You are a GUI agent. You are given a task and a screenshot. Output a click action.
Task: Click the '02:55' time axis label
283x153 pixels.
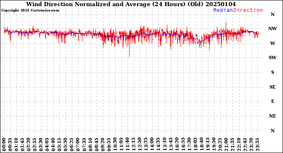pos(35,144)
